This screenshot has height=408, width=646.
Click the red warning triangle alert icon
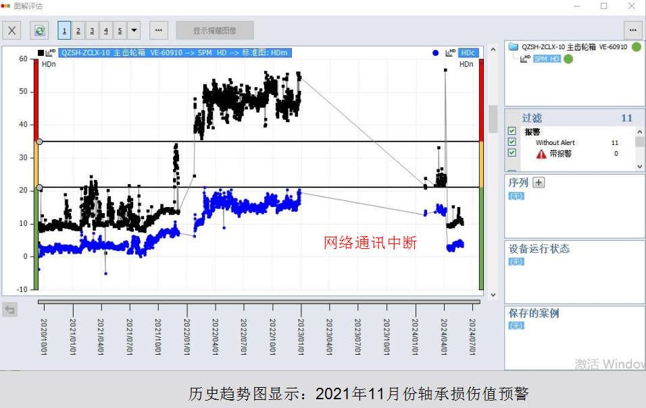(541, 154)
